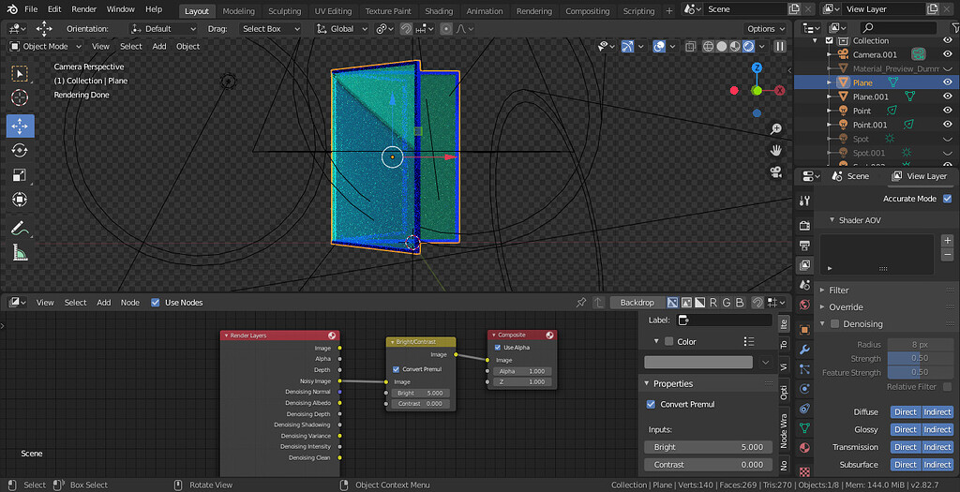Open the Object Mode dropdown
This screenshot has width=960, height=492.
pos(46,47)
